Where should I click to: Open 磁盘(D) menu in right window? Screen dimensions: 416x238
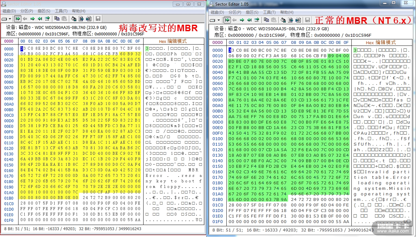click(217, 12)
